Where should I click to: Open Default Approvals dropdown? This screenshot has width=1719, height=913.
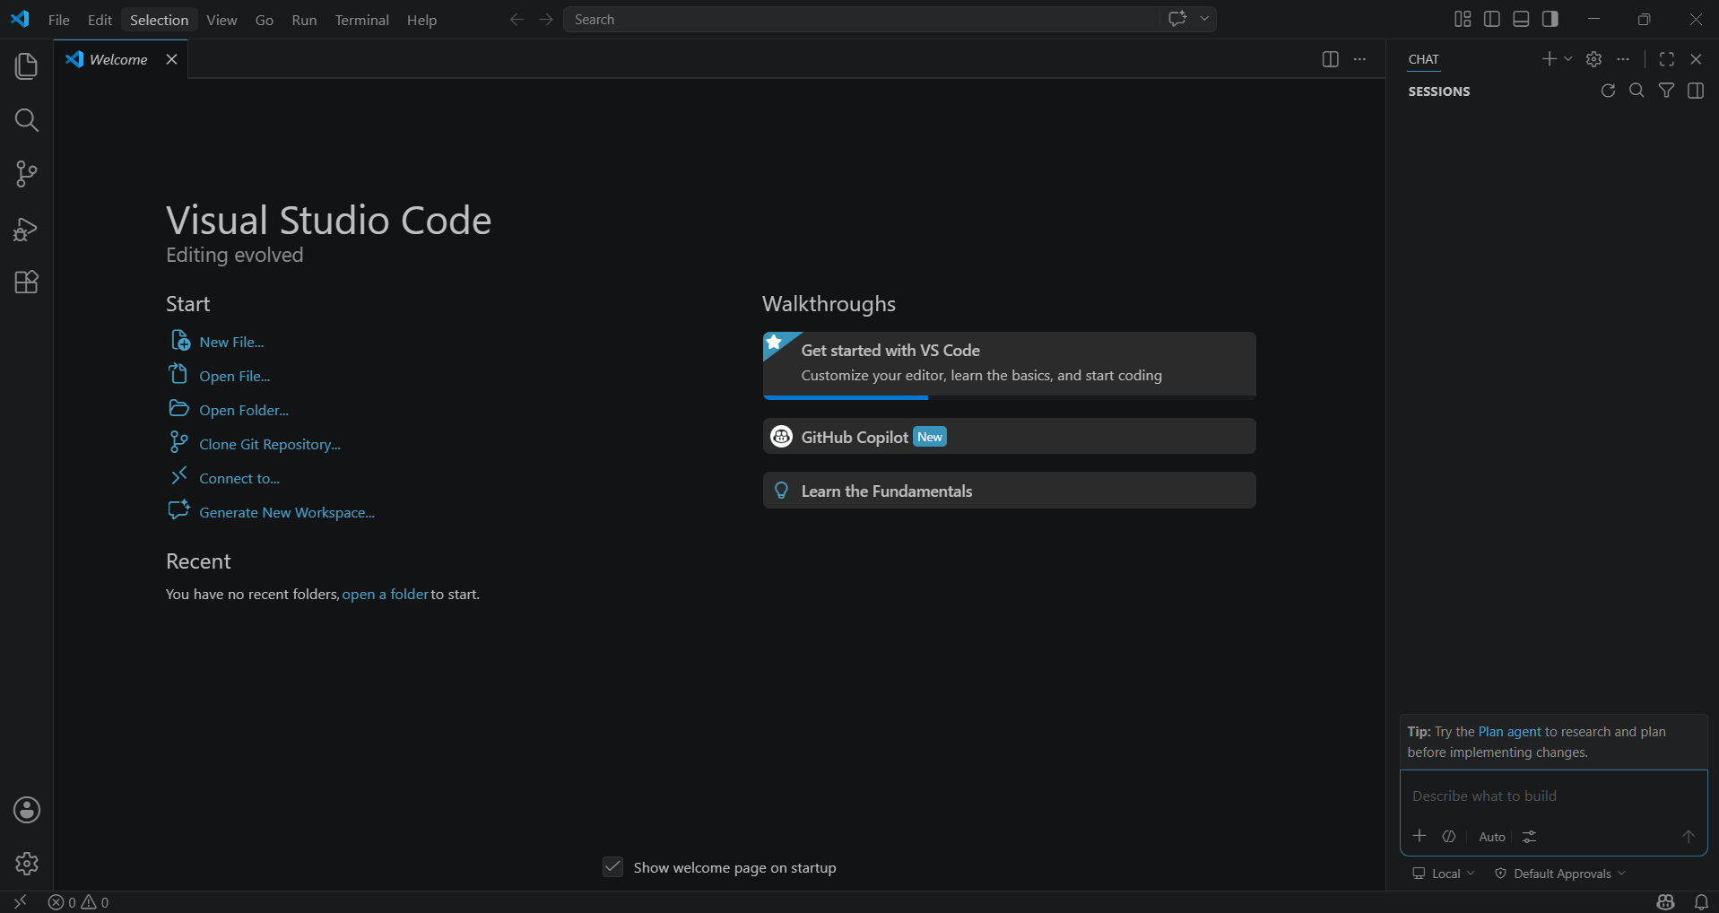click(x=1560, y=874)
